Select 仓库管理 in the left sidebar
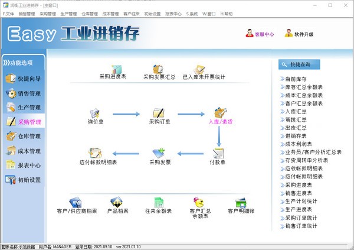Screen dimensions: 354x250 click(x=23, y=136)
